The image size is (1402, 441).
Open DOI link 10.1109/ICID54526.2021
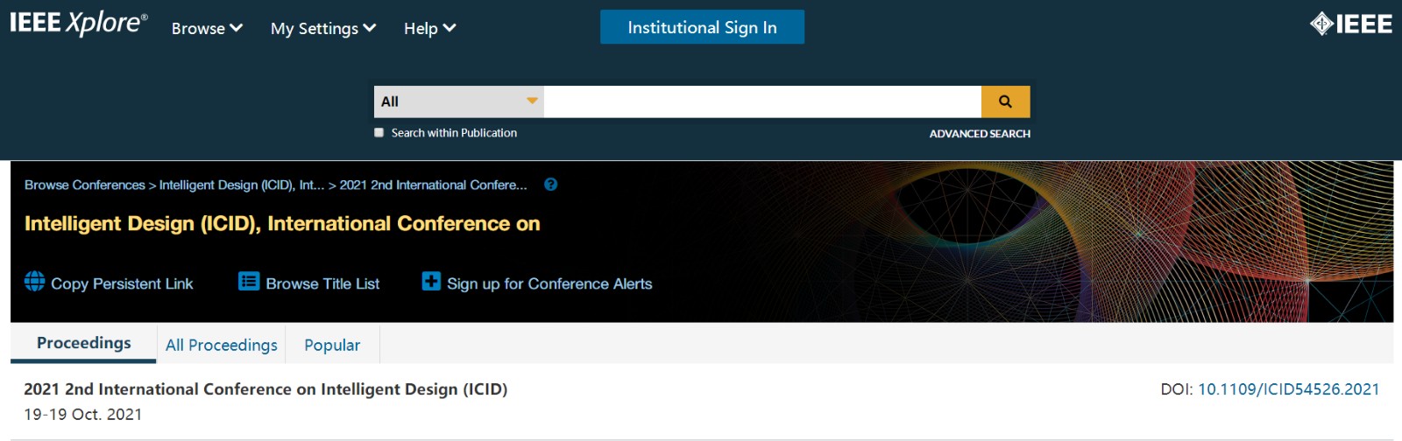point(1288,389)
